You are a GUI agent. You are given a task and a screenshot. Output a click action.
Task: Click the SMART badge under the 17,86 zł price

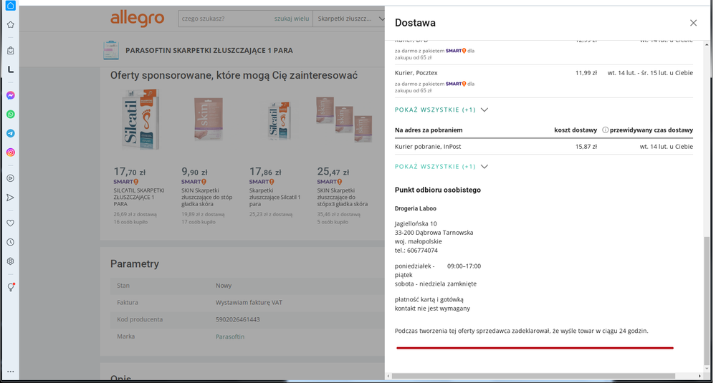coord(262,182)
